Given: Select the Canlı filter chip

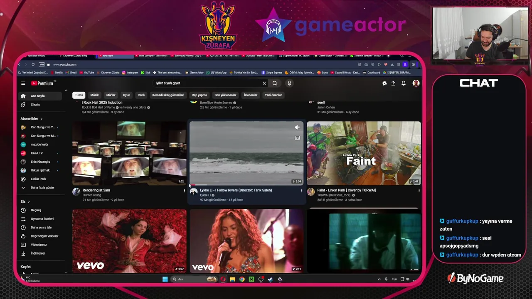Looking at the screenshot, I should pyautogui.click(x=141, y=95).
